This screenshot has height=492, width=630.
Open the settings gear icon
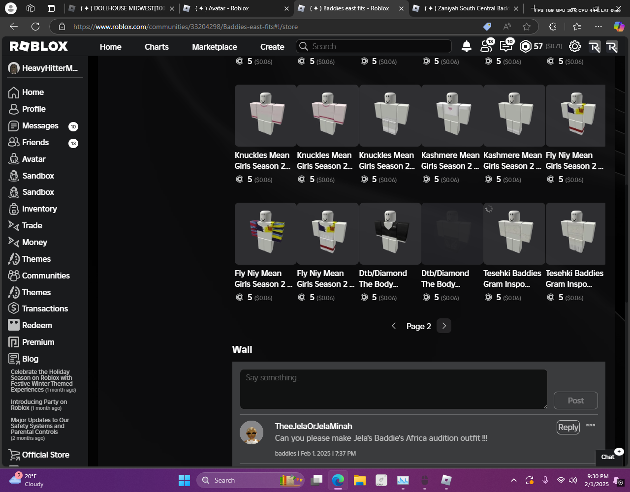[574, 46]
